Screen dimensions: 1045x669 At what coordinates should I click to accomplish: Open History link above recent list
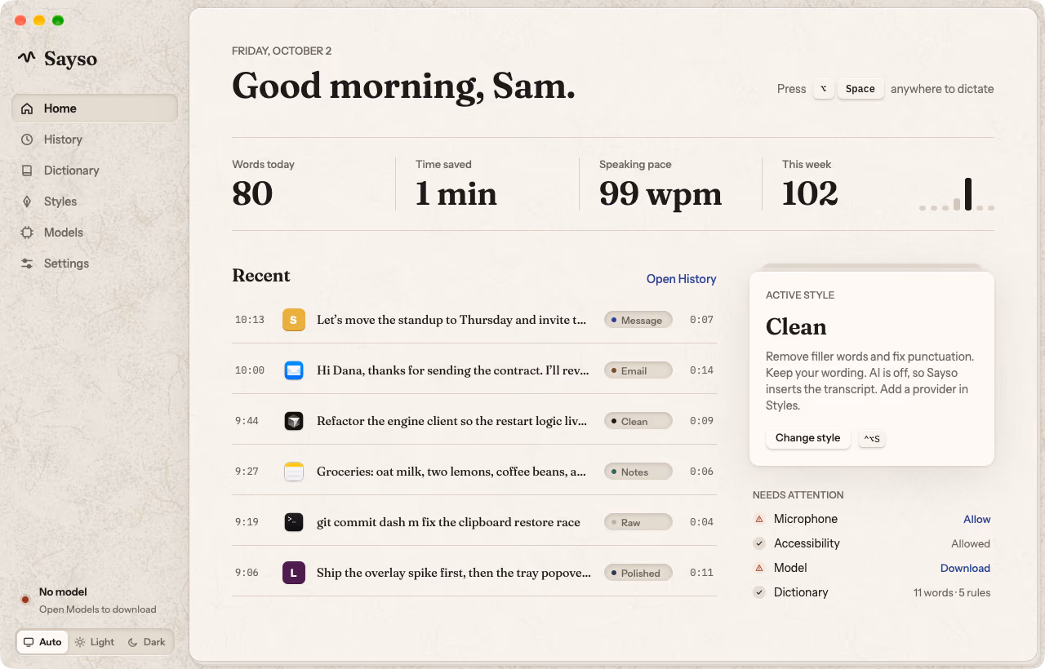pyautogui.click(x=681, y=279)
